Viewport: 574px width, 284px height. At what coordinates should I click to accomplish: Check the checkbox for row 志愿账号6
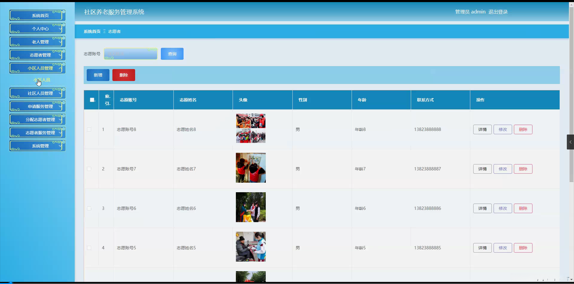click(x=89, y=208)
